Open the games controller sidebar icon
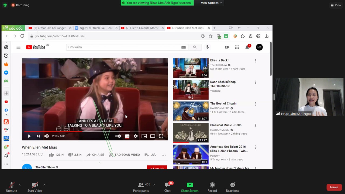345x194 pixels. [x=6, y=81]
